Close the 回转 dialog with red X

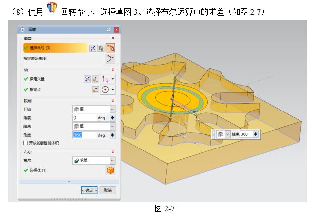(x=116, y=30)
